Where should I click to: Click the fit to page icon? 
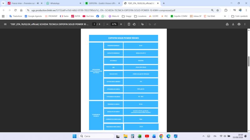129,24
